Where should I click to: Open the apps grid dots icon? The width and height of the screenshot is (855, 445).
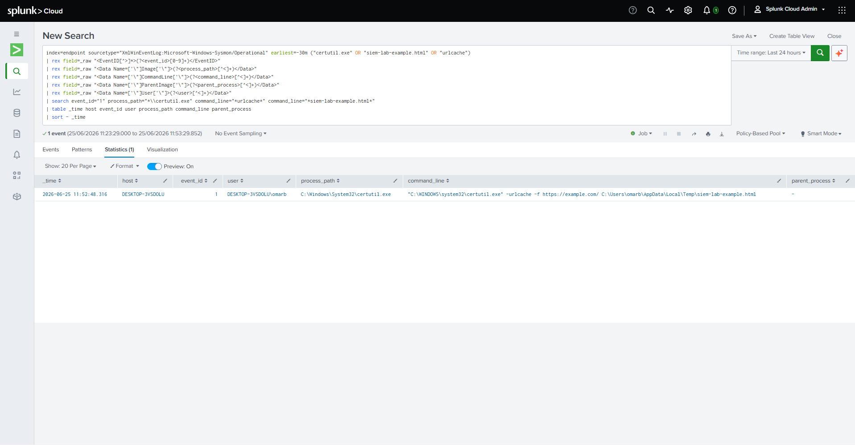pos(842,10)
